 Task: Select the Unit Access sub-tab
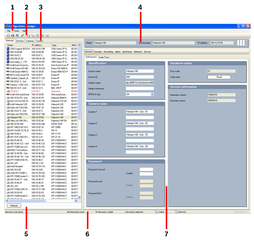tap(91, 57)
